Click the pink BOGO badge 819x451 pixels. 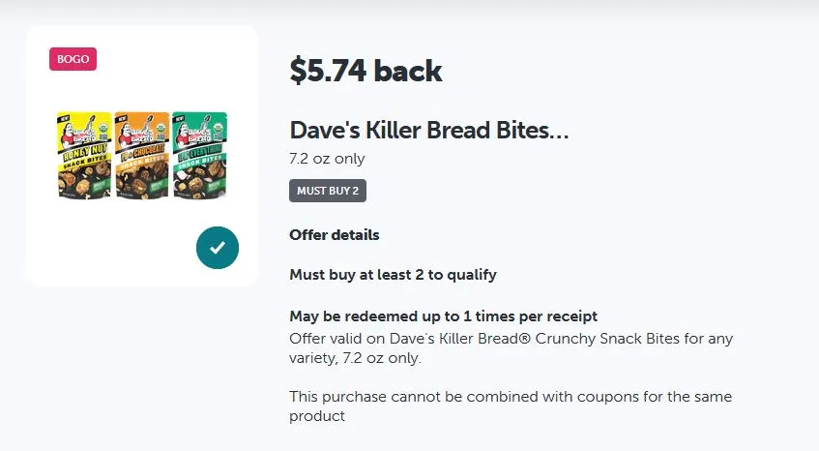click(x=73, y=59)
